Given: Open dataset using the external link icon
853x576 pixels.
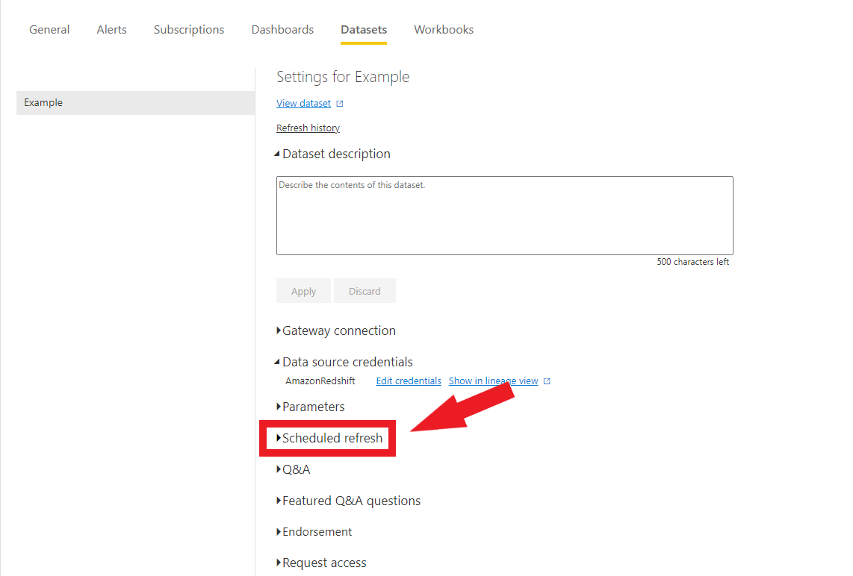Looking at the screenshot, I should click(x=341, y=103).
